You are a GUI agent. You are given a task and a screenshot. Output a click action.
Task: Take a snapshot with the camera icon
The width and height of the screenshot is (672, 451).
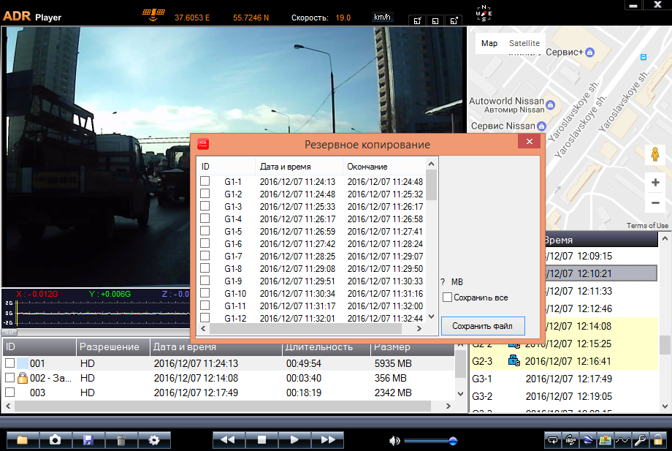[55, 440]
